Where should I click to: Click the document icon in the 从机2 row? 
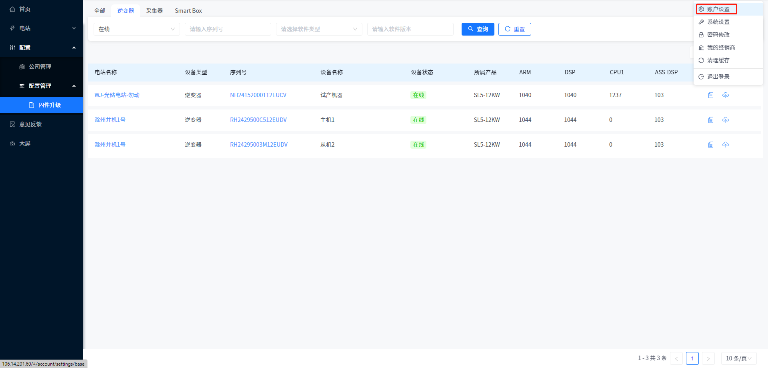(x=711, y=145)
